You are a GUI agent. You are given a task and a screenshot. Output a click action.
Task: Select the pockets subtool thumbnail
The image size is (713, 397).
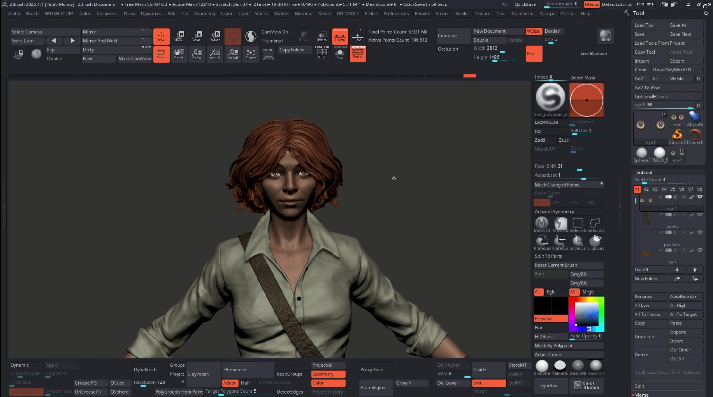coord(646,236)
